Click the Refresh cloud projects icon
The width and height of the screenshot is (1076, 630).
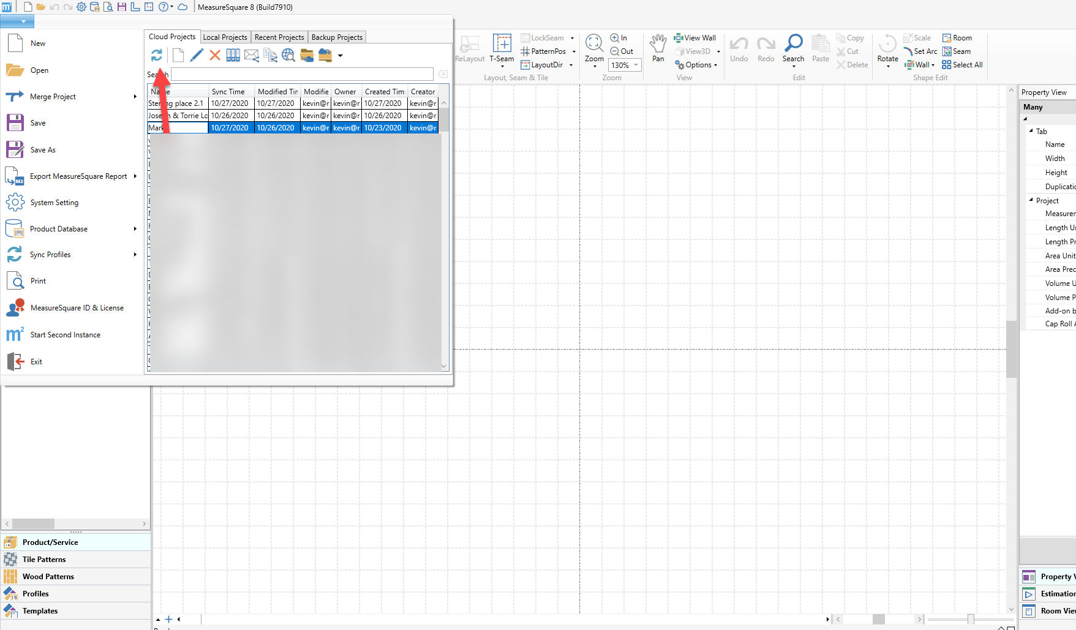click(x=157, y=56)
